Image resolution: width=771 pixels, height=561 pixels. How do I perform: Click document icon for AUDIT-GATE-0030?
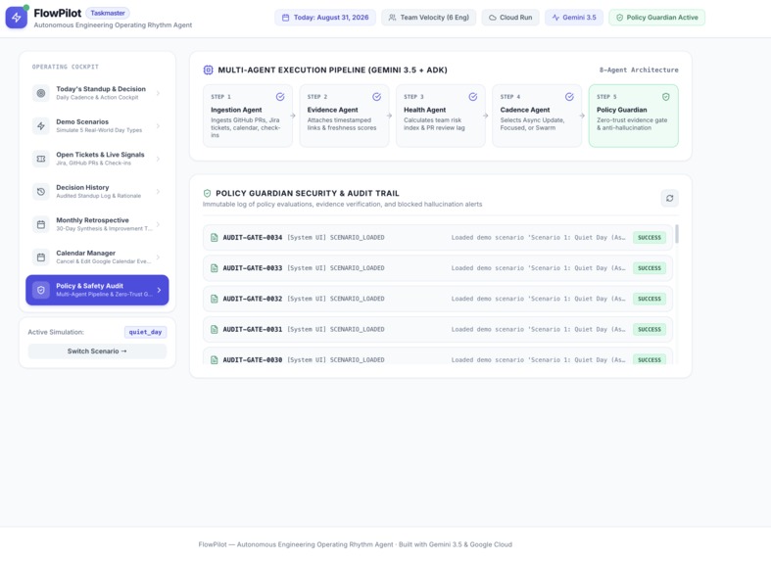(215, 360)
